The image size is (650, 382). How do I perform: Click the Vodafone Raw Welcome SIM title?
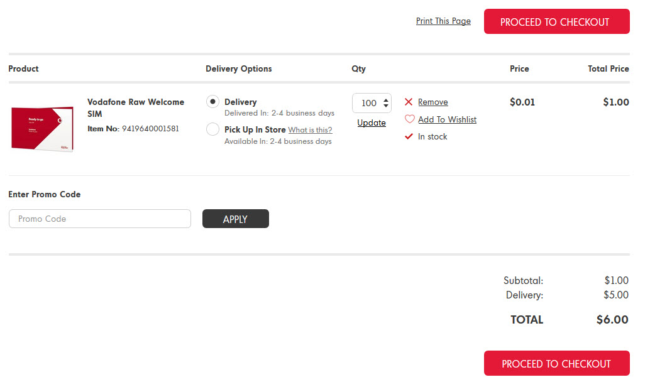tap(136, 107)
